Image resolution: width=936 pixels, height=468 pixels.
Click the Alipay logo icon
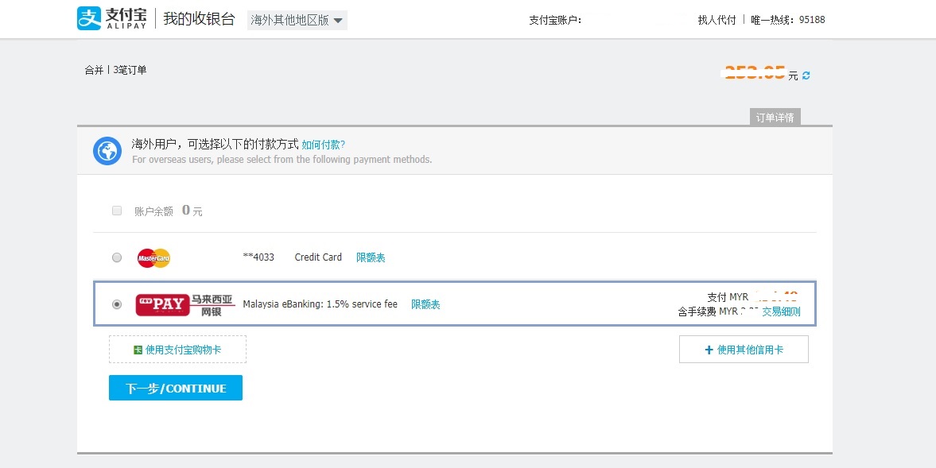pyautogui.click(x=89, y=19)
